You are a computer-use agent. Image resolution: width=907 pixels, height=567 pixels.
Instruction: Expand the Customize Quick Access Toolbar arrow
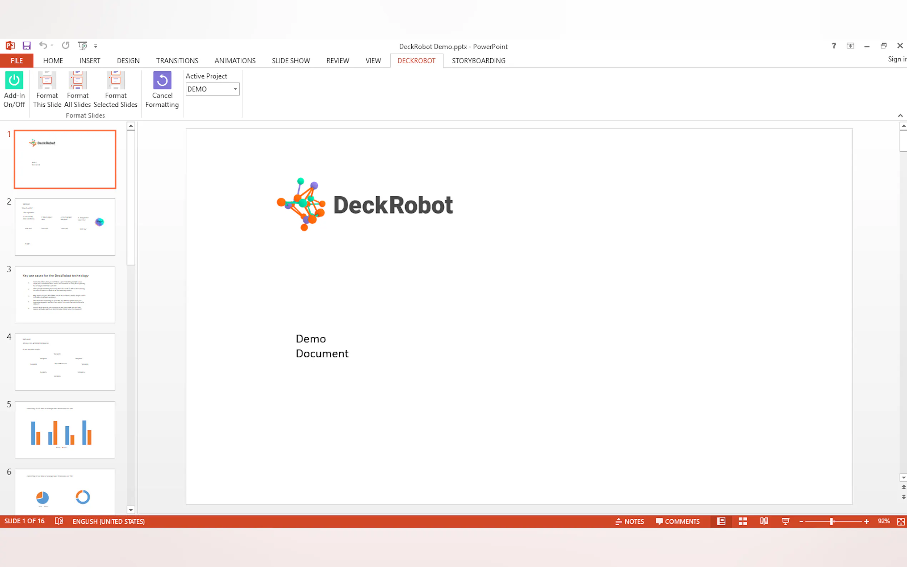coord(96,46)
